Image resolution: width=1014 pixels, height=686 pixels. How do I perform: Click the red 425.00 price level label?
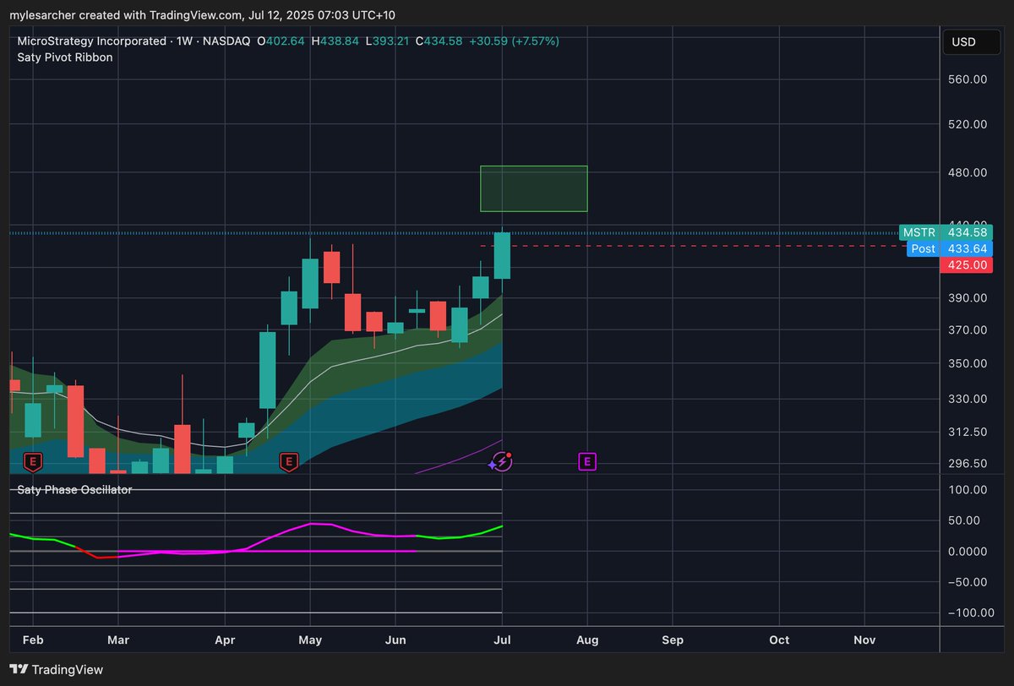pos(966,264)
